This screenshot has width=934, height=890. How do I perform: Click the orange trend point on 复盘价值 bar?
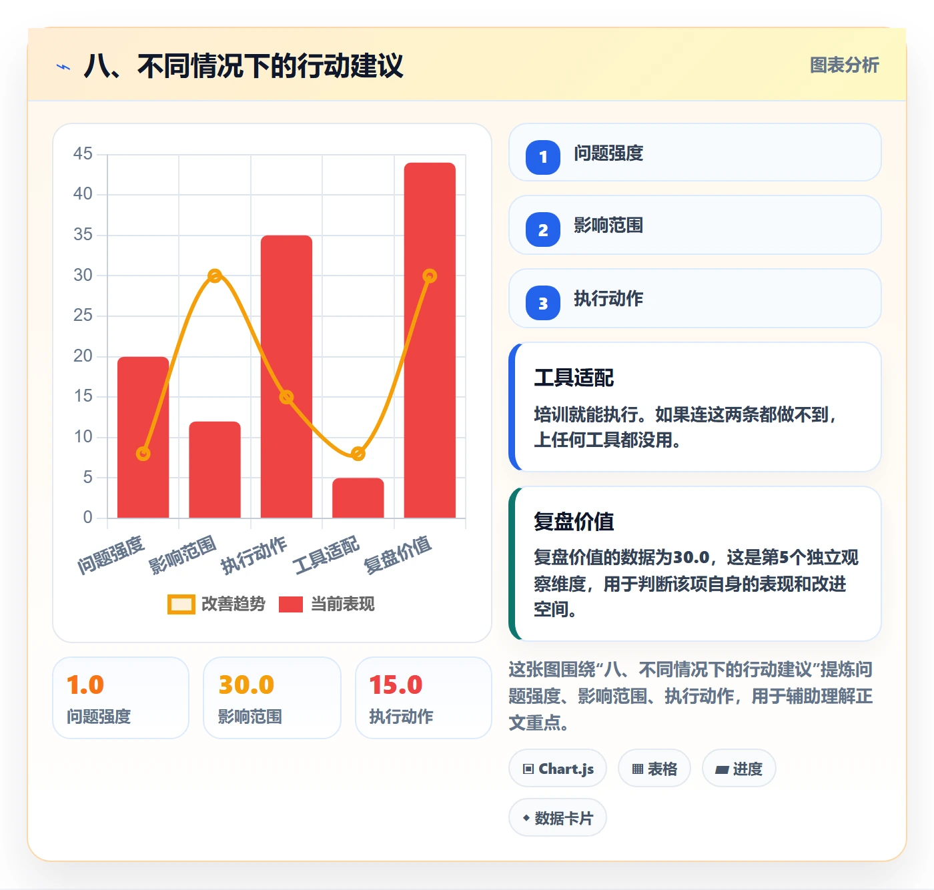(430, 276)
